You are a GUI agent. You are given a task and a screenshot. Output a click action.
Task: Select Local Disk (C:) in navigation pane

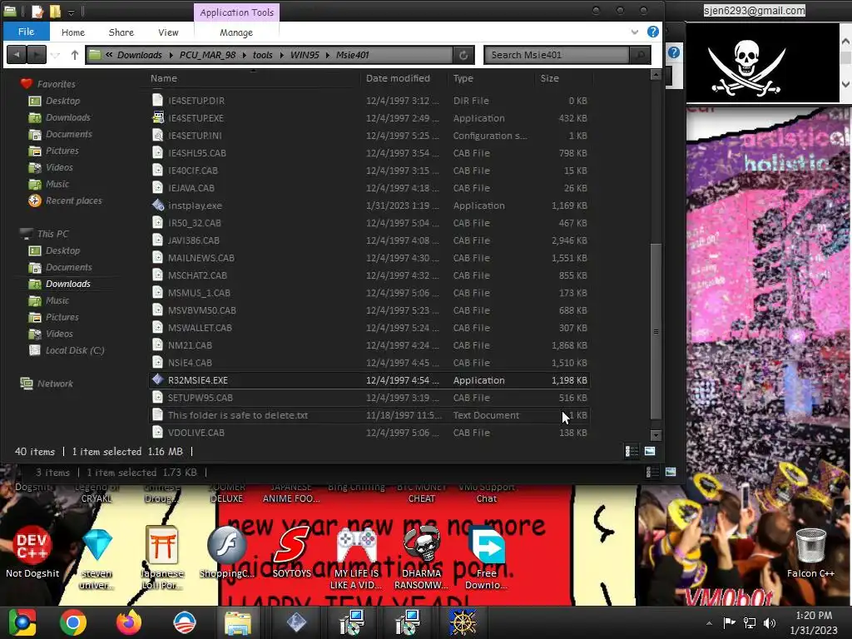tap(74, 350)
